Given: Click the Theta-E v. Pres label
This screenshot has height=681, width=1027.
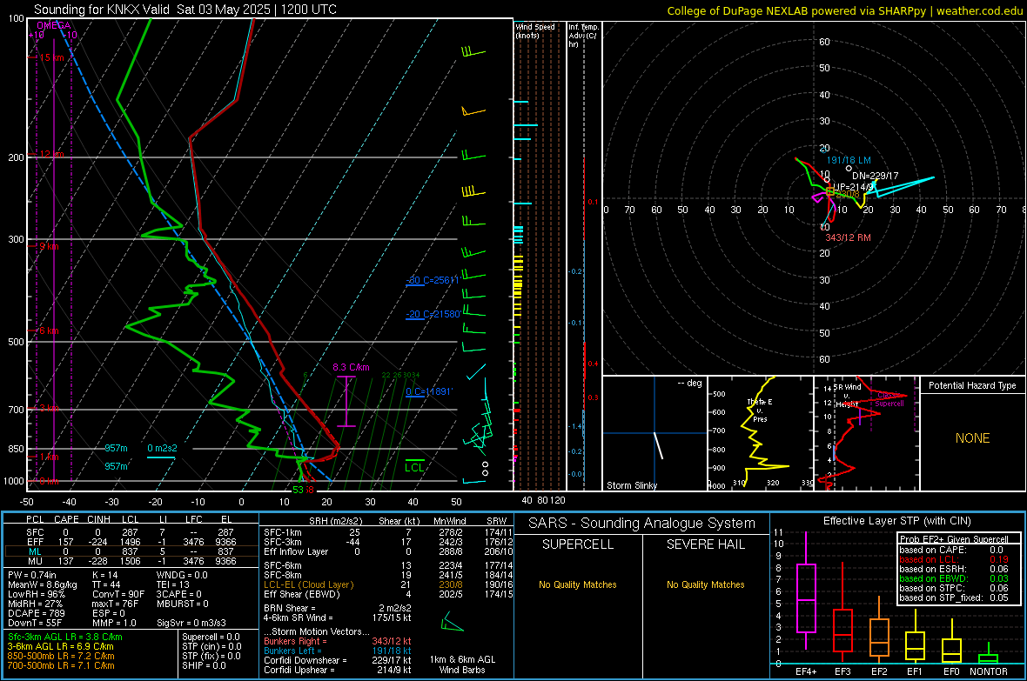Looking at the screenshot, I should coord(760,410).
